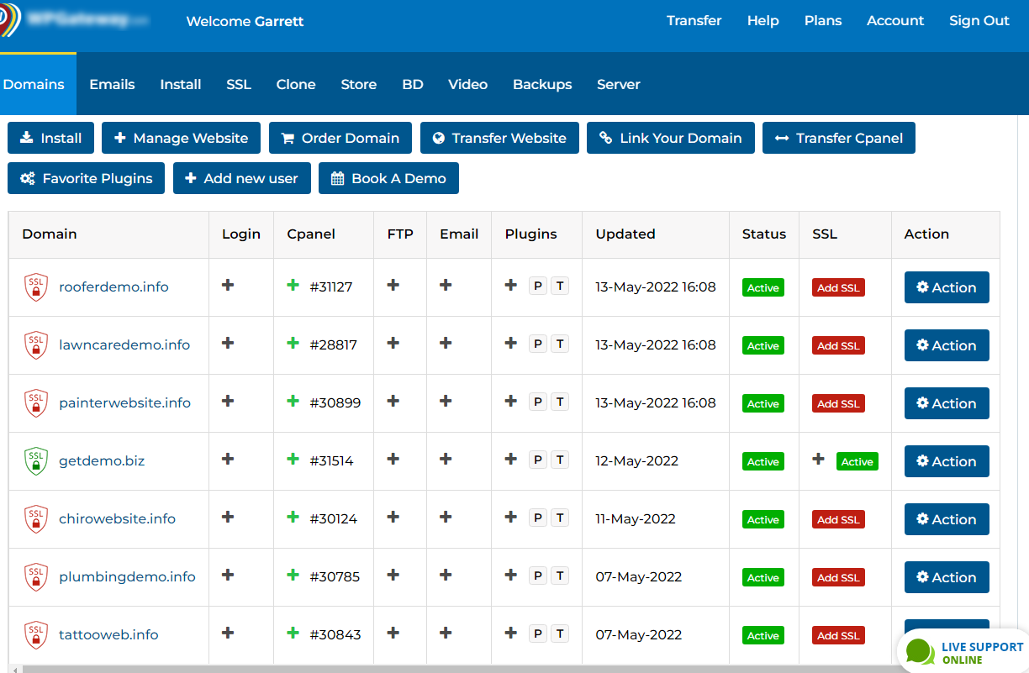
Task: Open Action dropdown for chirowebsite.info
Action: coord(947,519)
